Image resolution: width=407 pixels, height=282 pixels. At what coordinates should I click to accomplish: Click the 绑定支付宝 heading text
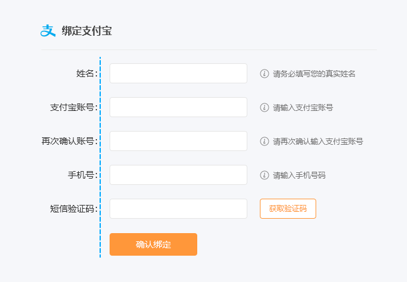(86, 31)
